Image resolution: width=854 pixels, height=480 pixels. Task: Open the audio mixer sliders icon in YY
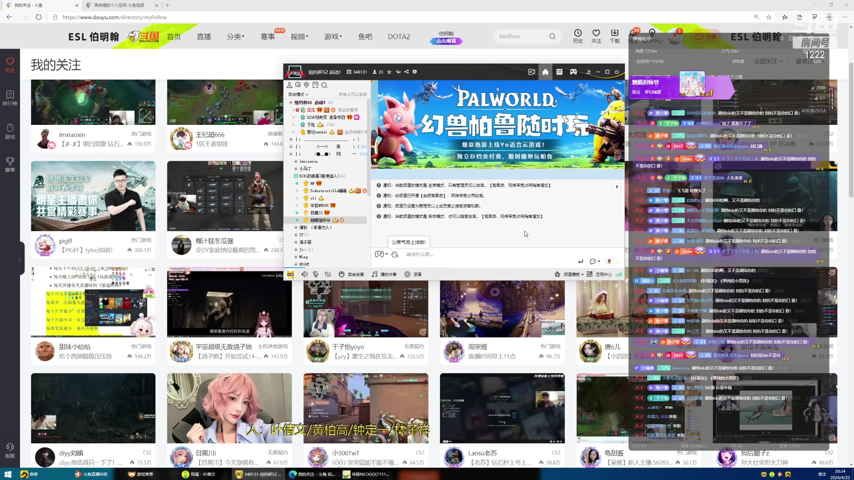(x=328, y=274)
